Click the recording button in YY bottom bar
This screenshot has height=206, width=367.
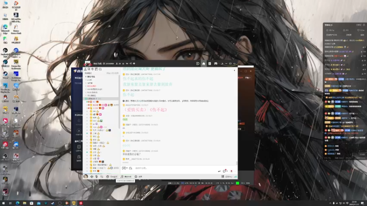(139, 177)
